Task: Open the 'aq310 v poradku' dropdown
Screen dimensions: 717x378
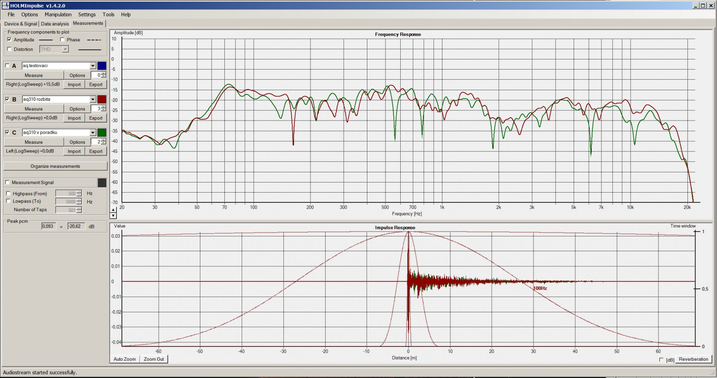Action: coord(93,133)
